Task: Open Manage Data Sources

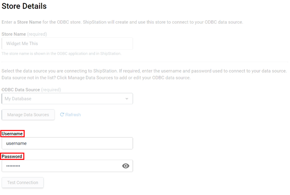Action: tap(28, 115)
